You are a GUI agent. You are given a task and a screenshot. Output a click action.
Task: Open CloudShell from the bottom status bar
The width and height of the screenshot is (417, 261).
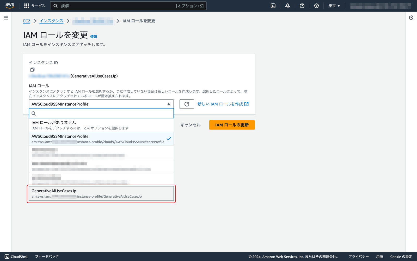(16, 257)
